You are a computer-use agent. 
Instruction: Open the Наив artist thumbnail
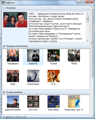pos(13,76)
